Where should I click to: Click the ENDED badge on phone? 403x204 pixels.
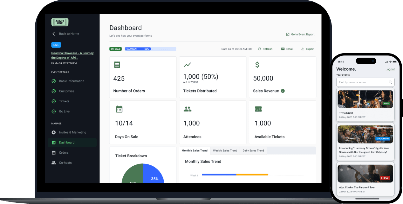click(x=385, y=178)
